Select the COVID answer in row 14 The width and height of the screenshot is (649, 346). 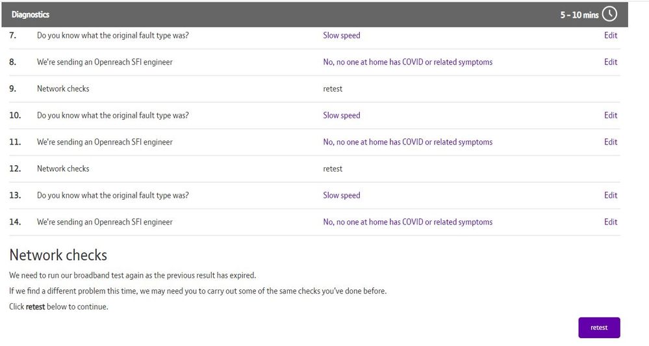(x=407, y=222)
